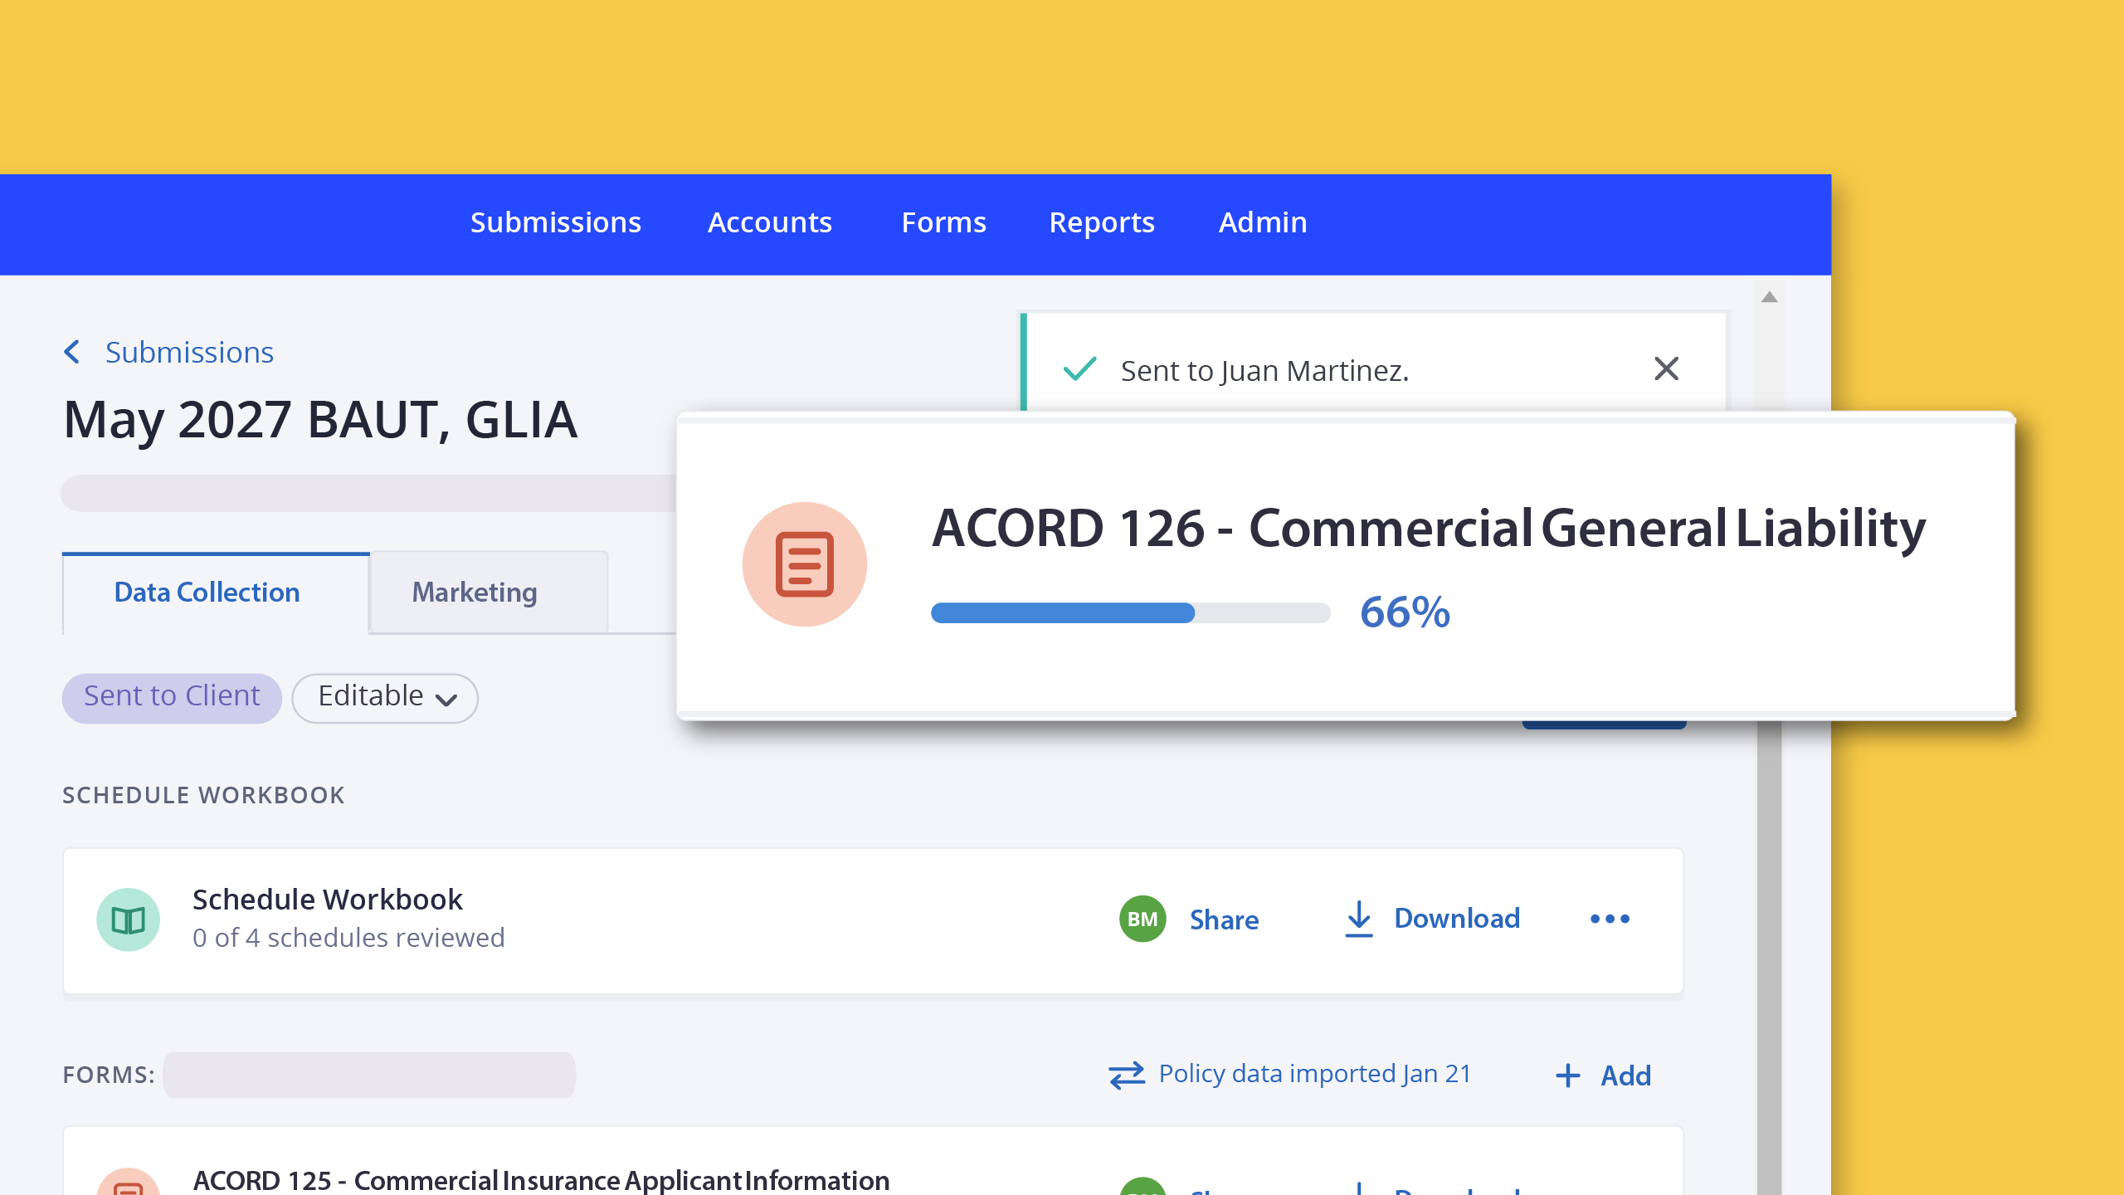
Task: Click the policy data import arrows icon
Action: coord(1127,1075)
